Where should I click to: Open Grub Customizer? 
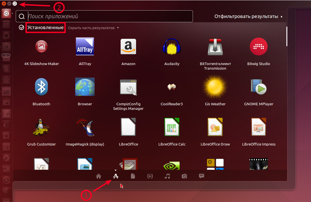pyautogui.click(x=41, y=127)
